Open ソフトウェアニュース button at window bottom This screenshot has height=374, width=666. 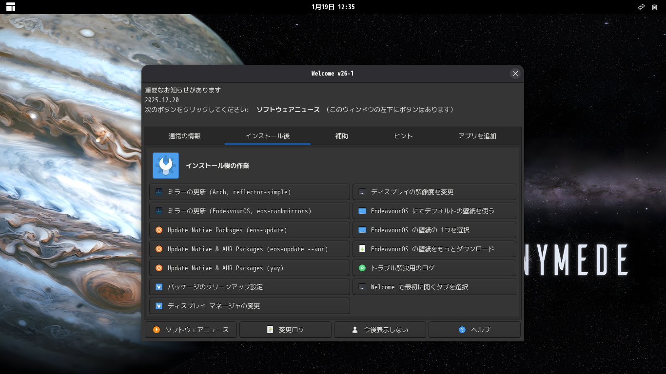[191, 330]
